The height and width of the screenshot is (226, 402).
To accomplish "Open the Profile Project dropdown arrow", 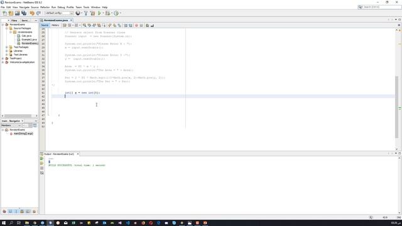I will click(x=120, y=13).
